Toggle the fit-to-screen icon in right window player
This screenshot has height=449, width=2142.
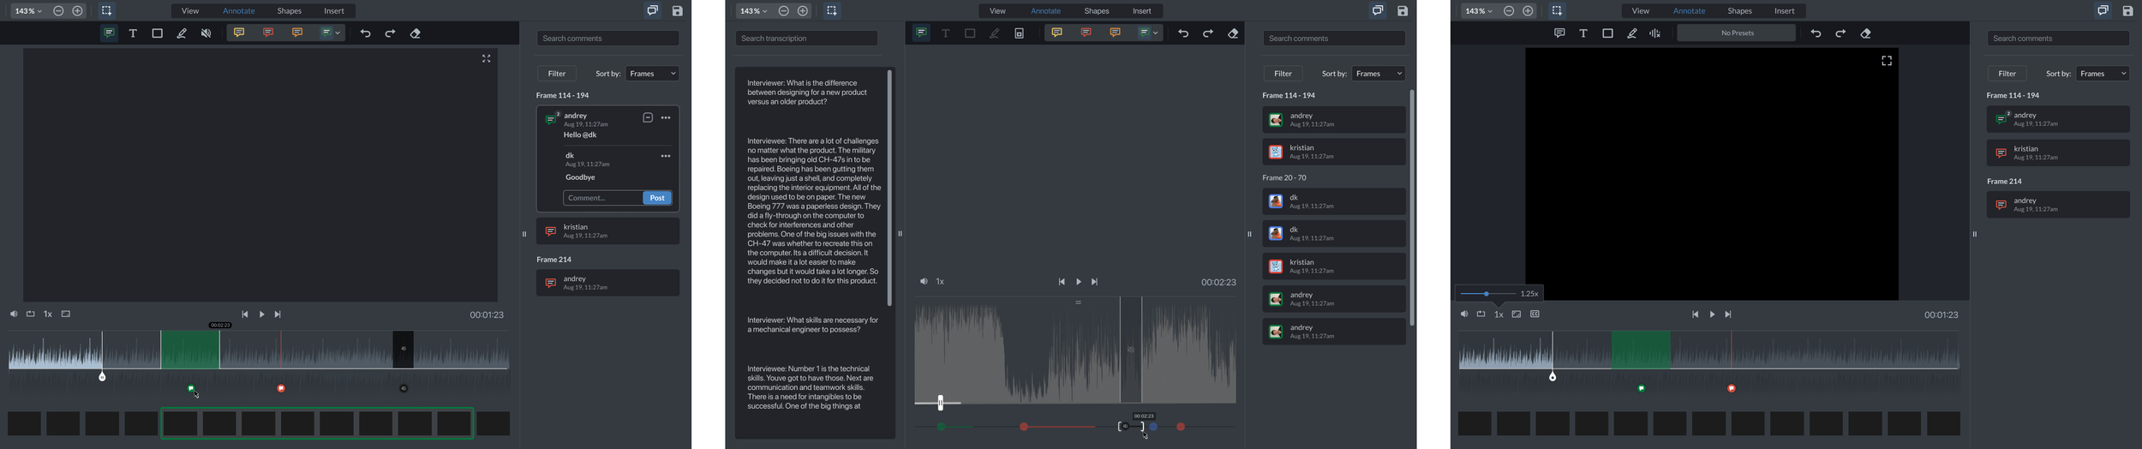point(1517,314)
